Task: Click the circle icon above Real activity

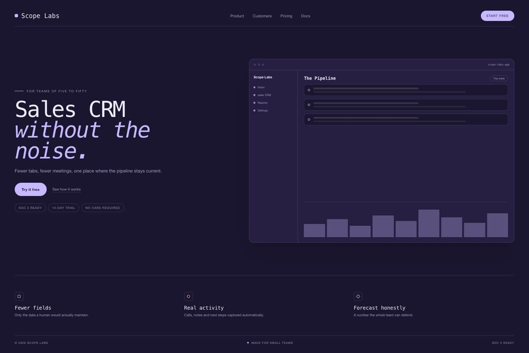Action: [x=188, y=297]
